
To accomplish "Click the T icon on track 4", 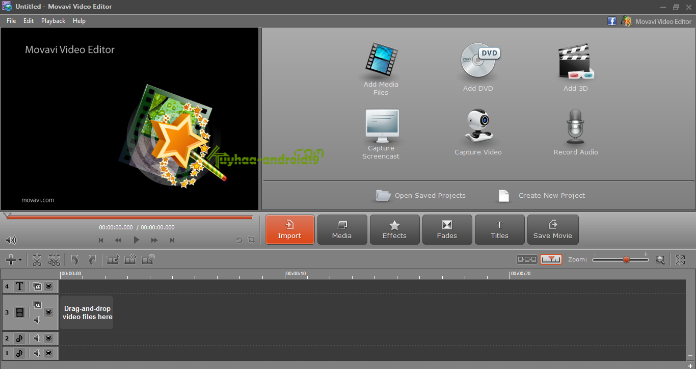I will tap(19, 286).
